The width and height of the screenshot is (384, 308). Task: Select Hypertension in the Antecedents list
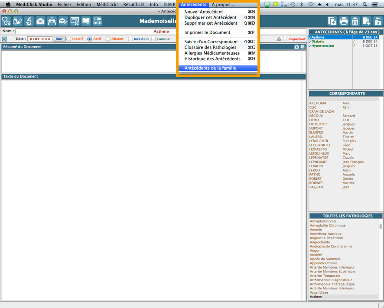pos(323,45)
